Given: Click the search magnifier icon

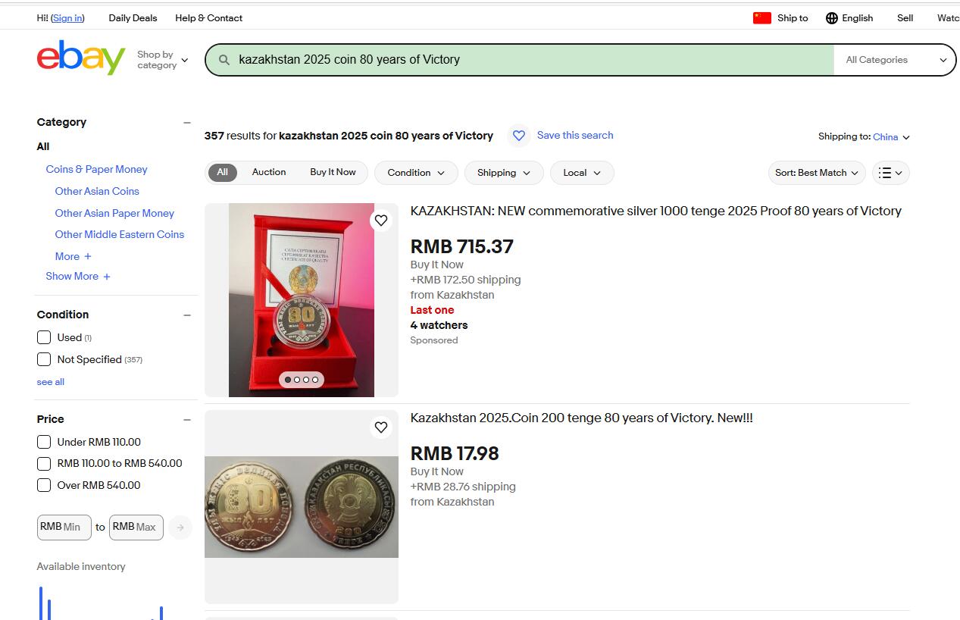Looking at the screenshot, I should tap(224, 60).
